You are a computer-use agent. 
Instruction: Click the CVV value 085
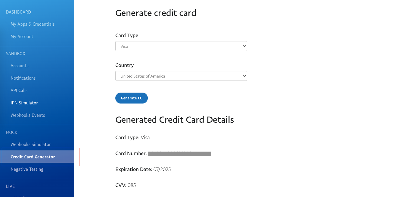pyautogui.click(x=132, y=185)
